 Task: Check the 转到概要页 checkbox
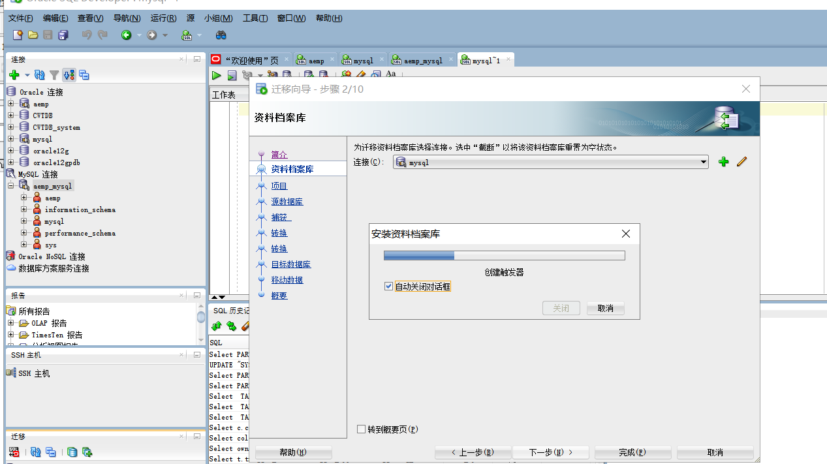coord(362,429)
